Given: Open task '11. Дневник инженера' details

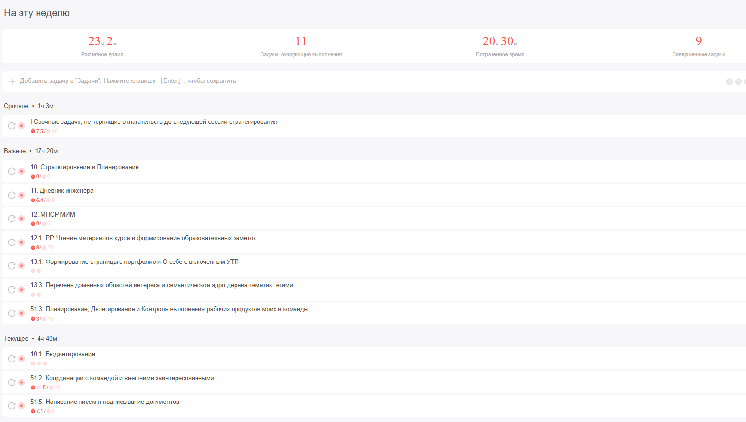Looking at the screenshot, I should (x=62, y=191).
